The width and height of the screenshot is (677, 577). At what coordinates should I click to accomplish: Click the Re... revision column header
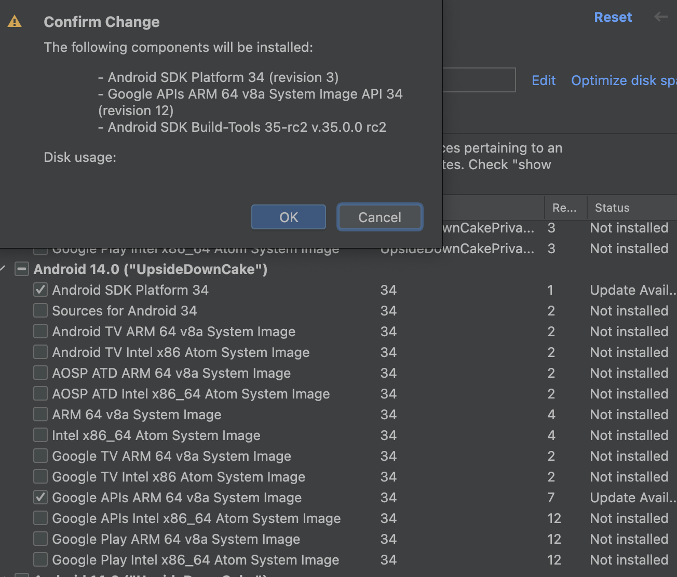(565, 208)
